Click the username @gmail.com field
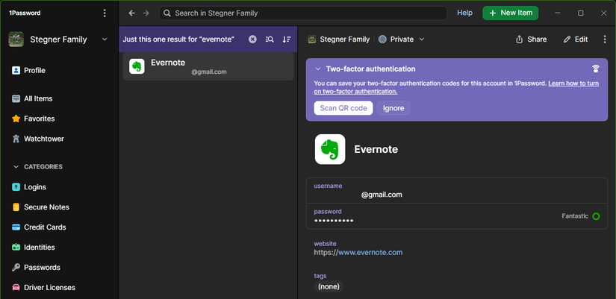Viewport: 616px width, 299px height. coord(457,190)
